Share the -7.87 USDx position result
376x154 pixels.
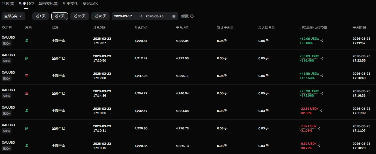[x=319, y=128]
